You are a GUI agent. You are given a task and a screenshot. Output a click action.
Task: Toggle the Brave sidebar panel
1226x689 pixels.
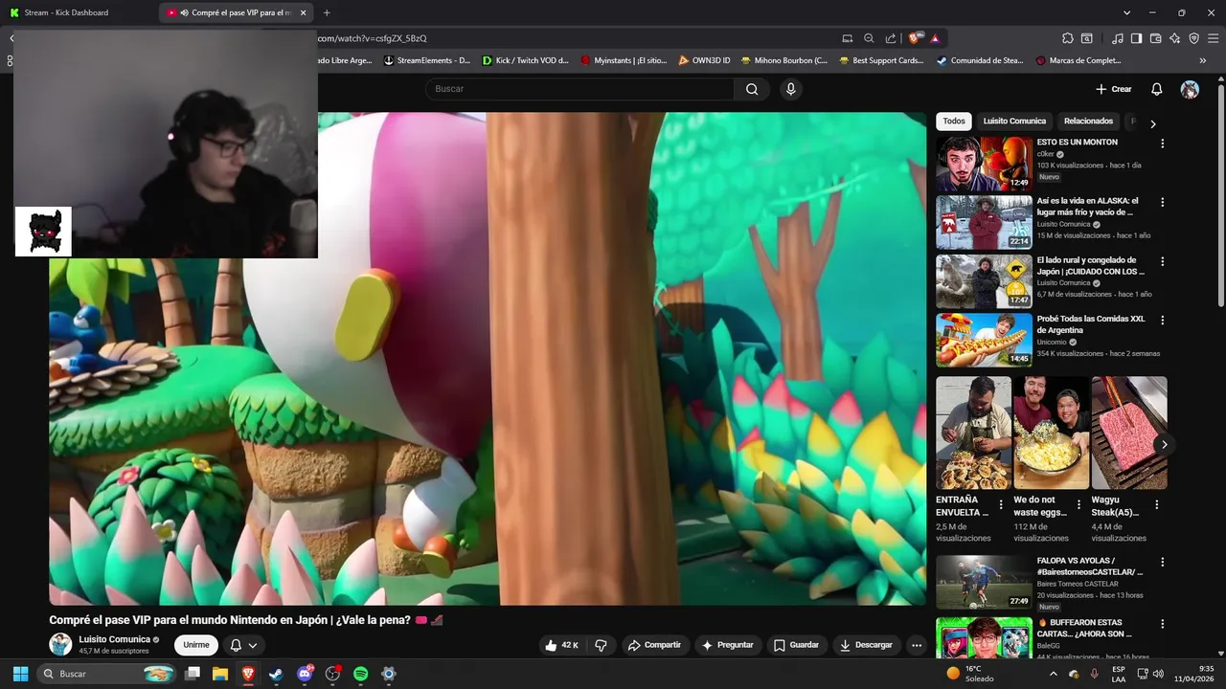pos(1136,38)
